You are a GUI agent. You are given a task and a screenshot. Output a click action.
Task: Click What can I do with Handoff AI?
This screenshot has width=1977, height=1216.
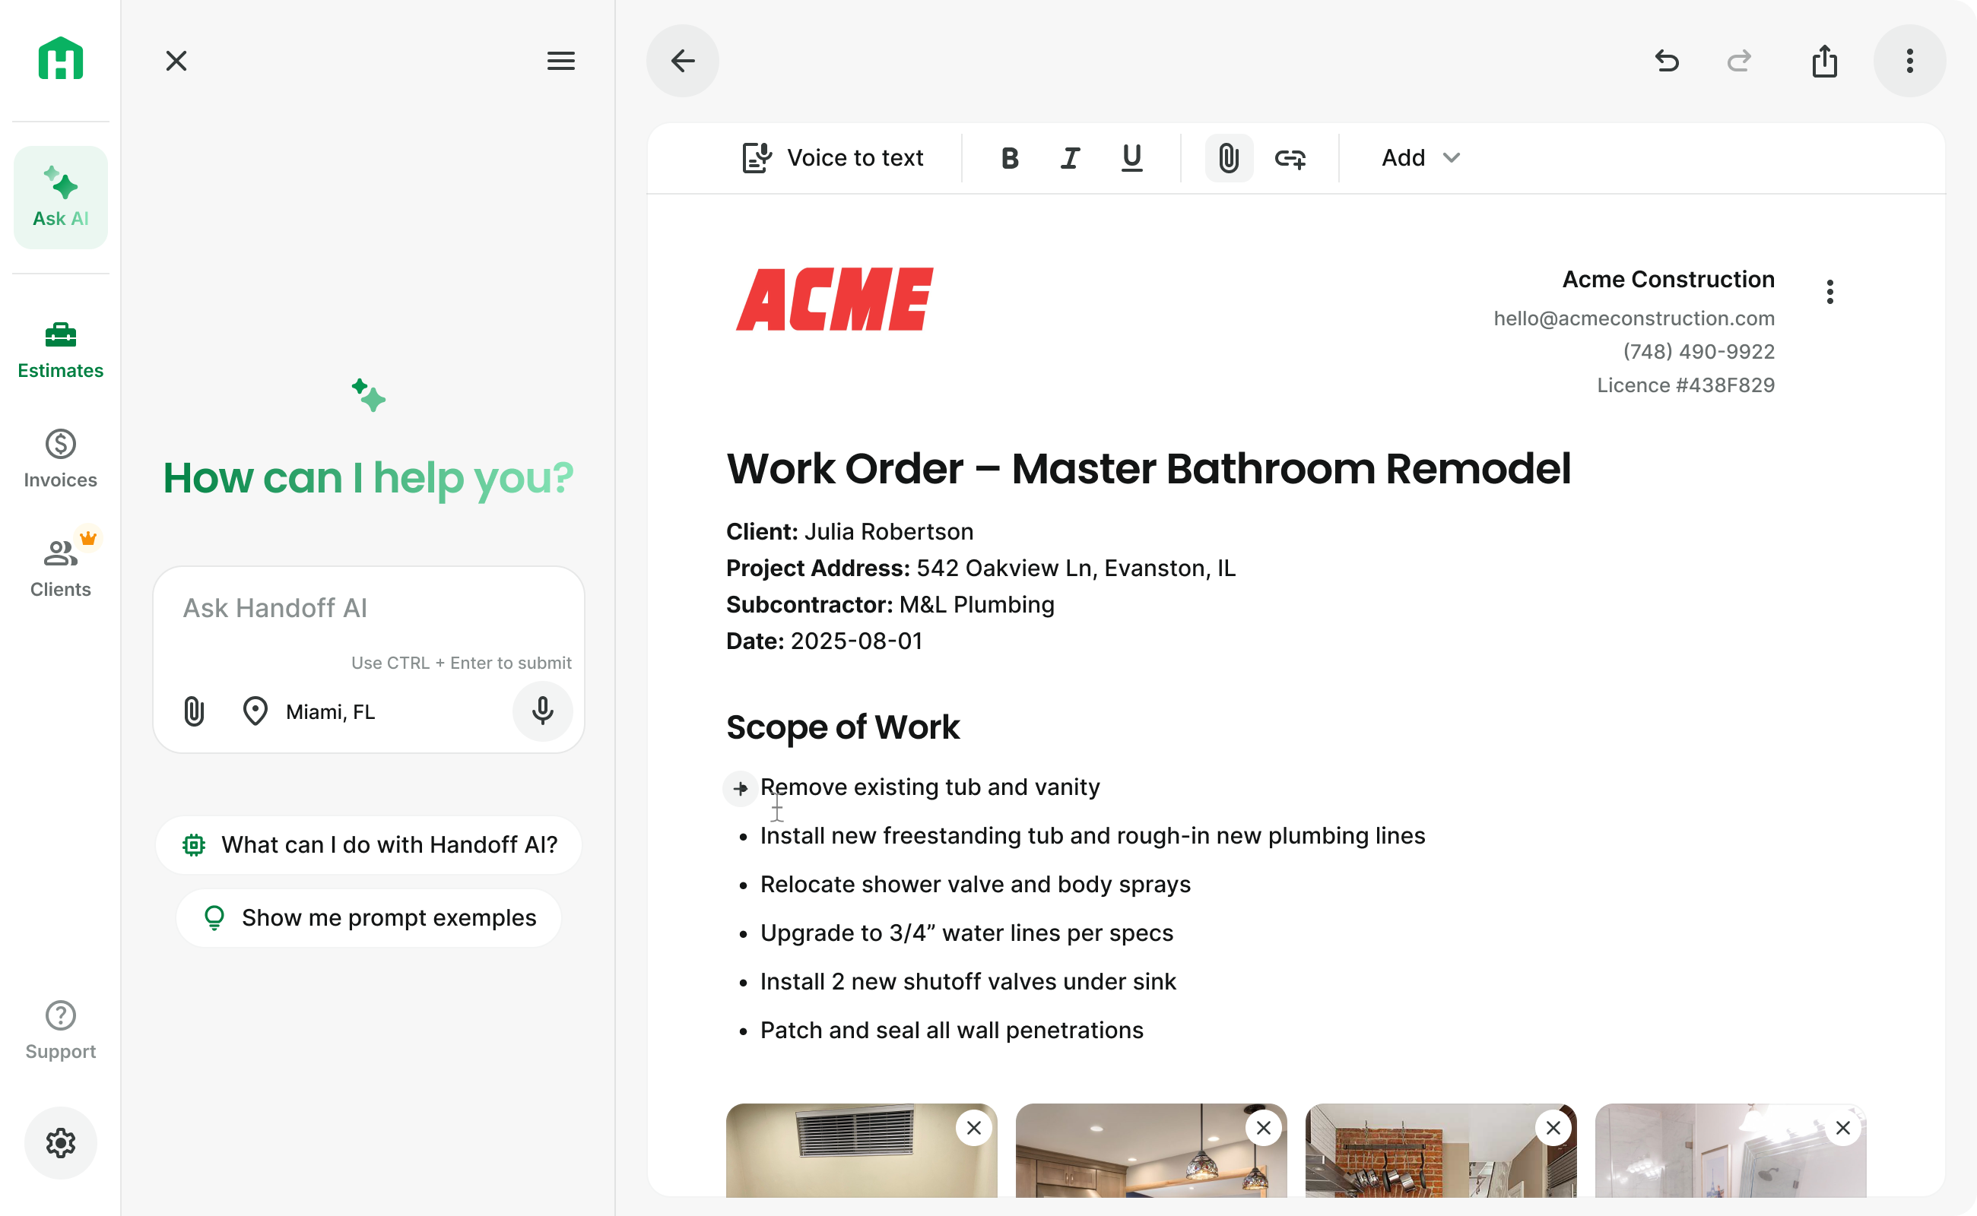coord(369,844)
